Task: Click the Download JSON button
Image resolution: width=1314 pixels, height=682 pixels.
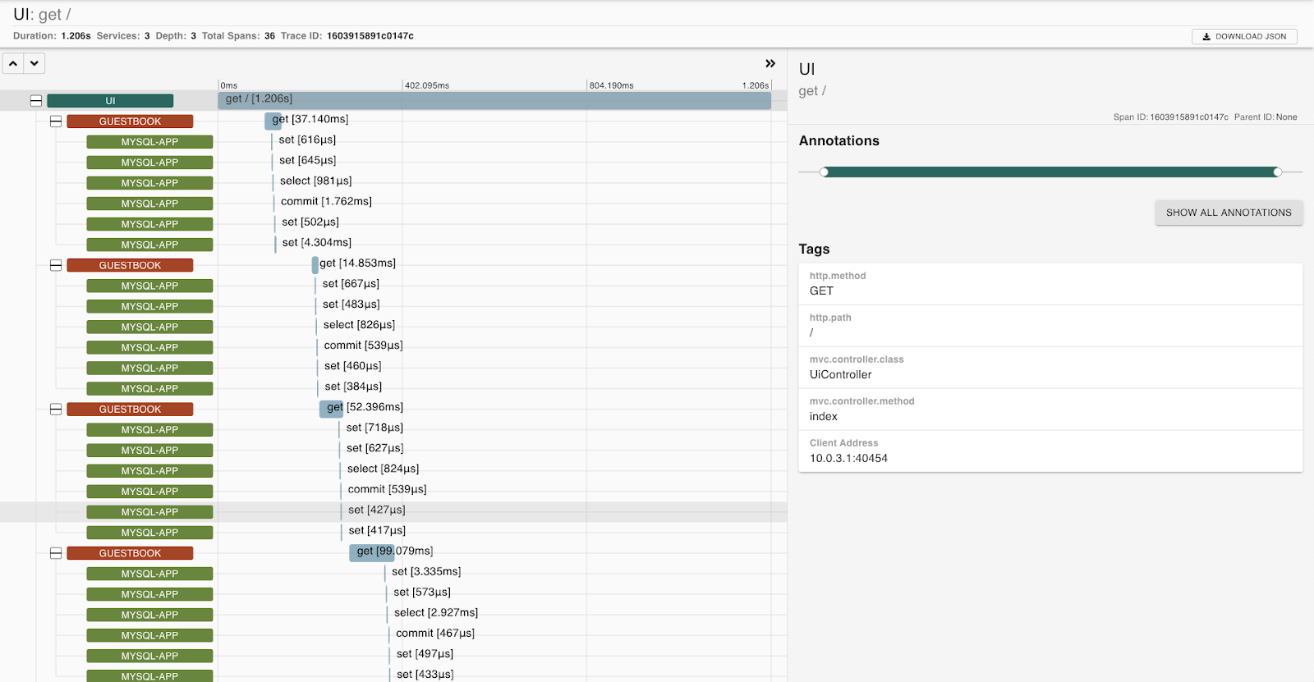Action: pyautogui.click(x=1244, y=36)
